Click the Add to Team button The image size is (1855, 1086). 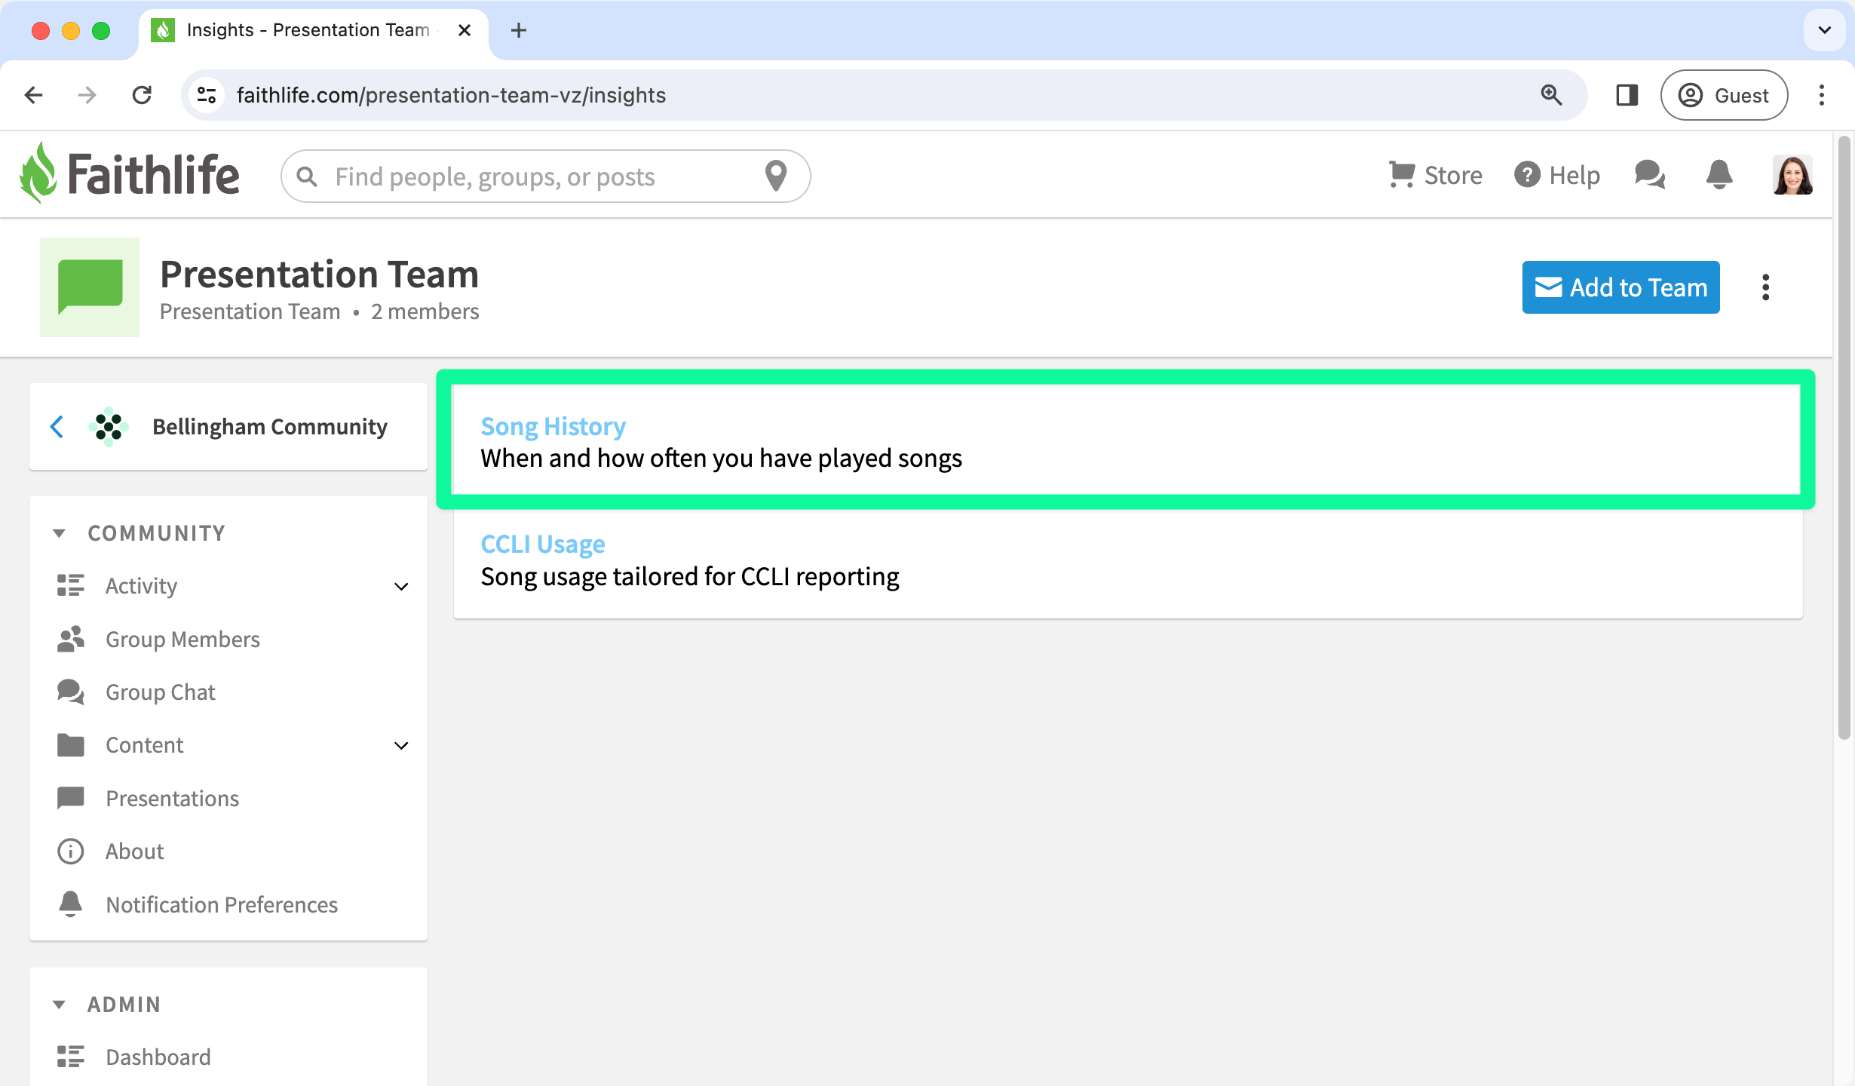1620,287
